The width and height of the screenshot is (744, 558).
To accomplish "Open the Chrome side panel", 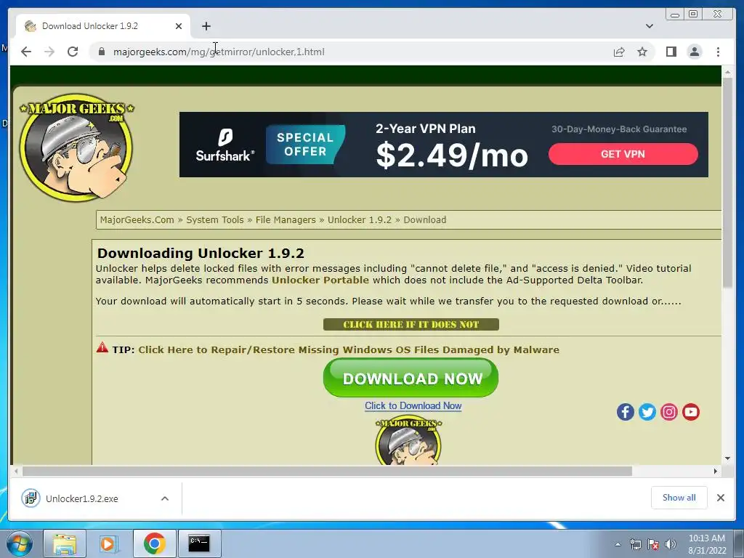I will pyautogui.click(x=671, y=52).
